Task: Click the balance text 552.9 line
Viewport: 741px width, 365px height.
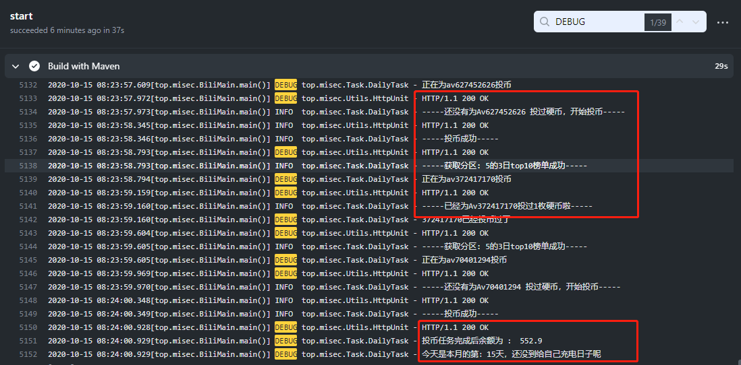Action: pyautogui.click(x=482, y=341)
